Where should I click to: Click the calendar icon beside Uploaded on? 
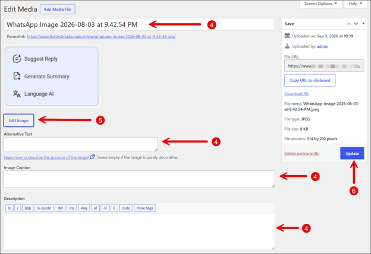pyautogui.click(x=287, y=36)
